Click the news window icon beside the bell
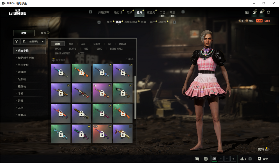This screenshot has height=163, width=279. click(254, 12)
